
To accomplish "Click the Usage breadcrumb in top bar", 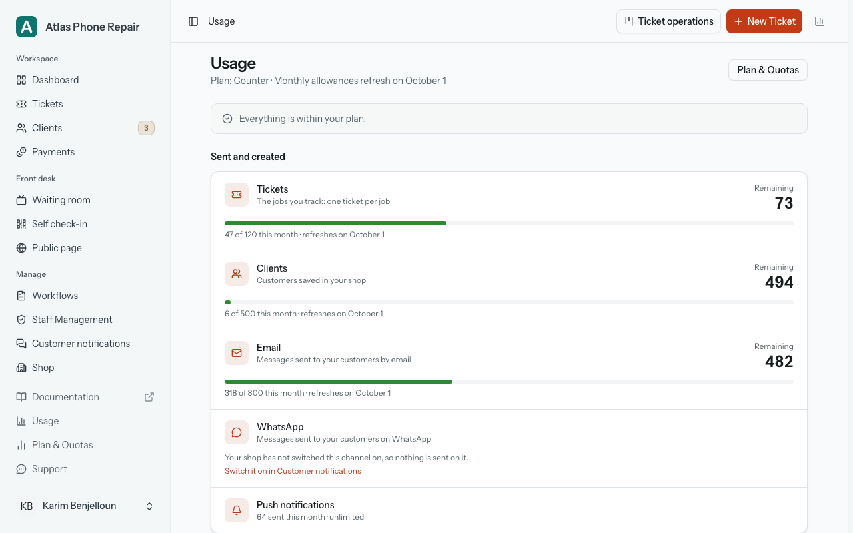I will pyautogui.click(x=221, y=21).
